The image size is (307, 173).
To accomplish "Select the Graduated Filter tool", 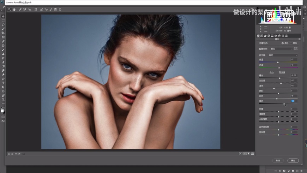I will (x=55, y=10).
